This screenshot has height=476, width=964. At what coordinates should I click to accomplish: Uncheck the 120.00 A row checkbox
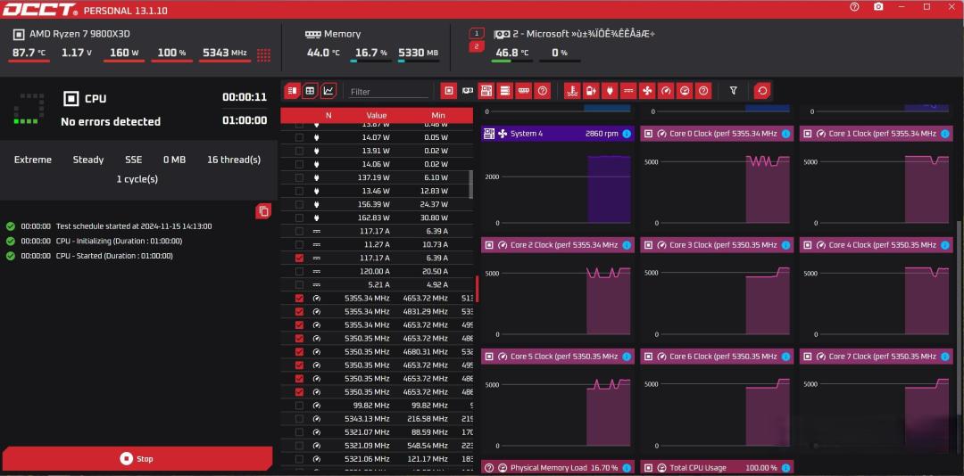(x=299, y=272)
